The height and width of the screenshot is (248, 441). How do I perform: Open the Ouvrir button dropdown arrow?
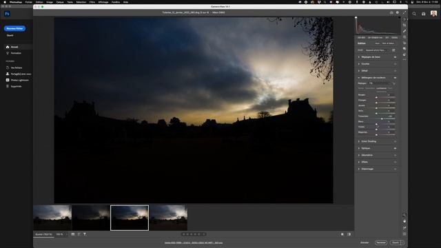pos(402,242)
